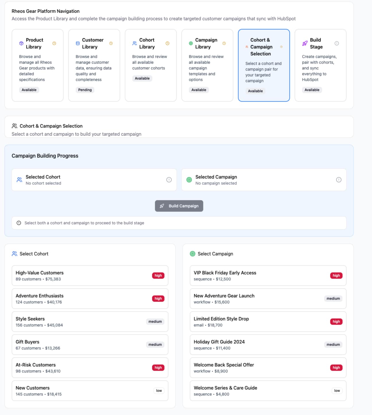Click the target icon on Campaign Library card

[x=191, y=43]
